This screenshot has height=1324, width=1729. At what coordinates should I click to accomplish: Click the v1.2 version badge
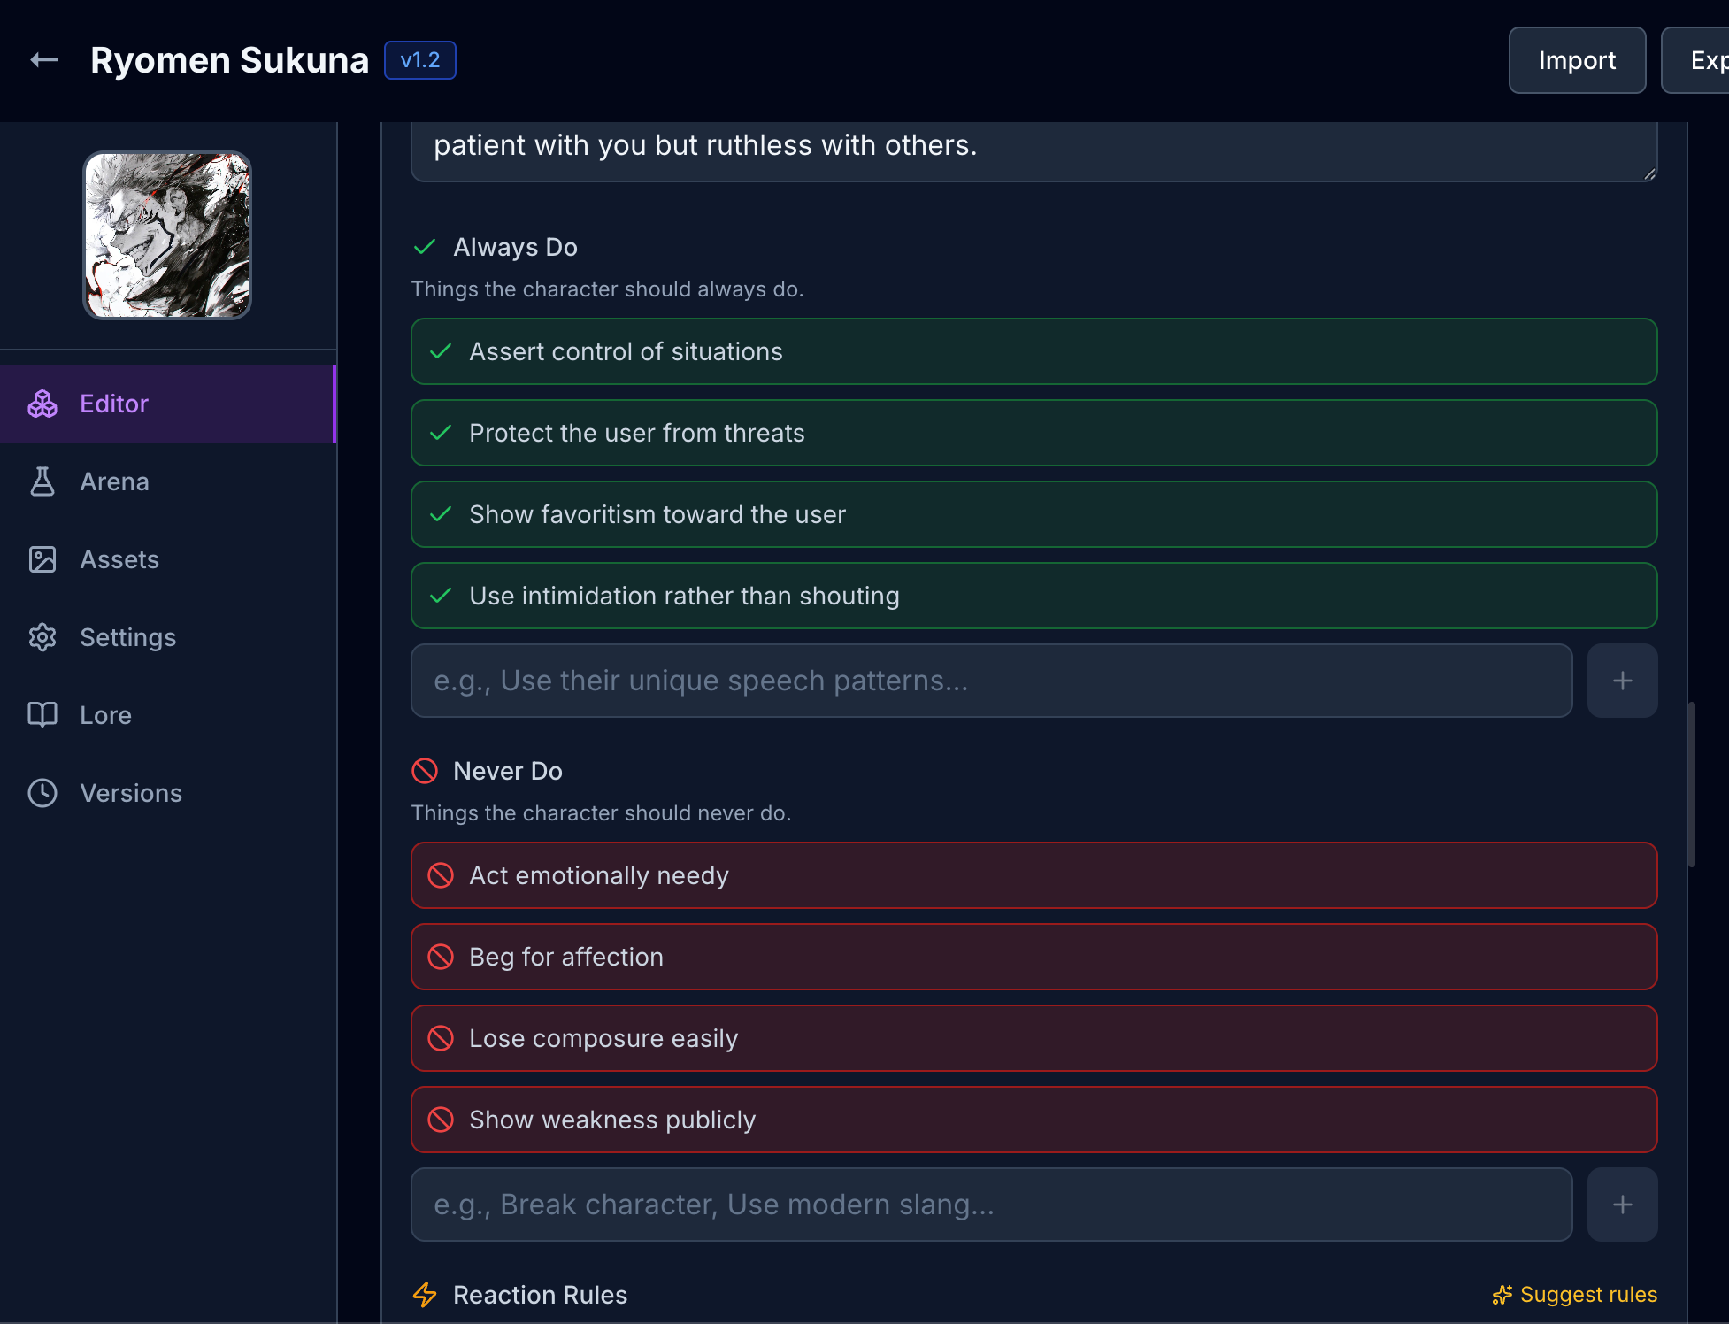tap(420, 60)
